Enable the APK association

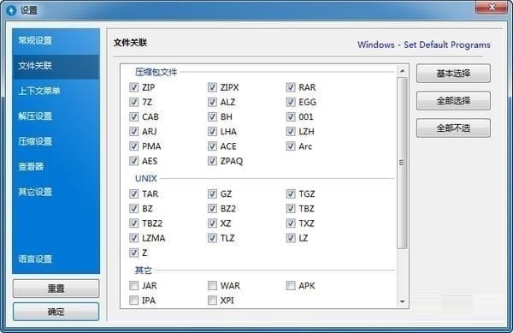[x=291, y=286]
